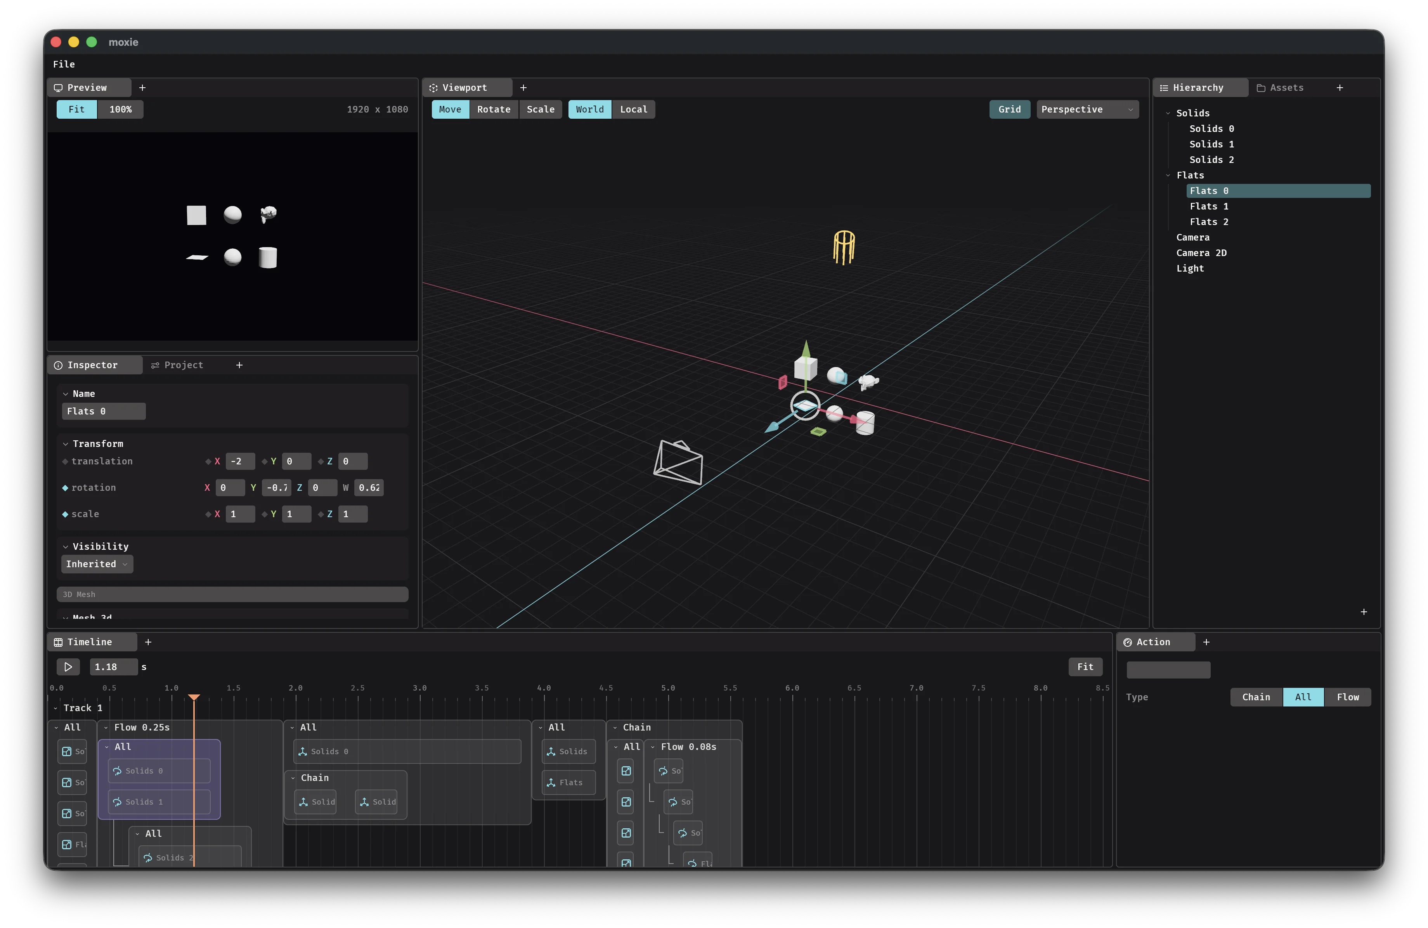The height and width of the screenshot is (928, 1428).
Task: Switch to the Project tab
Action: (177, 365)
